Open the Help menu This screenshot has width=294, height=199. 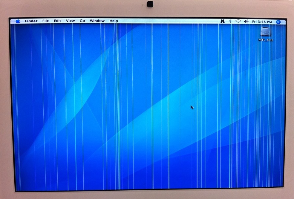(x=114, y=21)
